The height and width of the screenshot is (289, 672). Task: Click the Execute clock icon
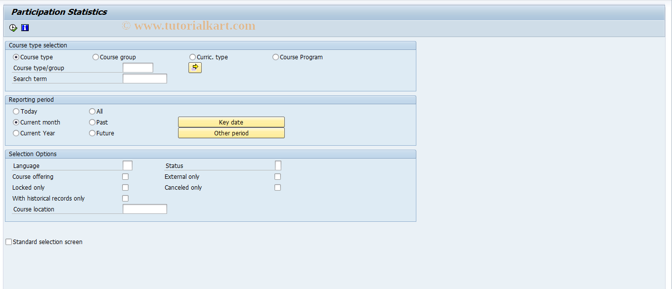pyautogui.click(x=13, y=28)
